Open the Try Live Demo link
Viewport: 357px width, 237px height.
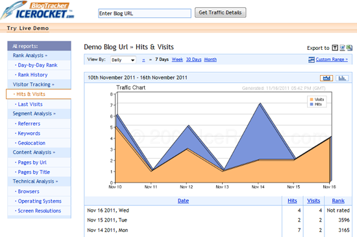coord(28,28)
